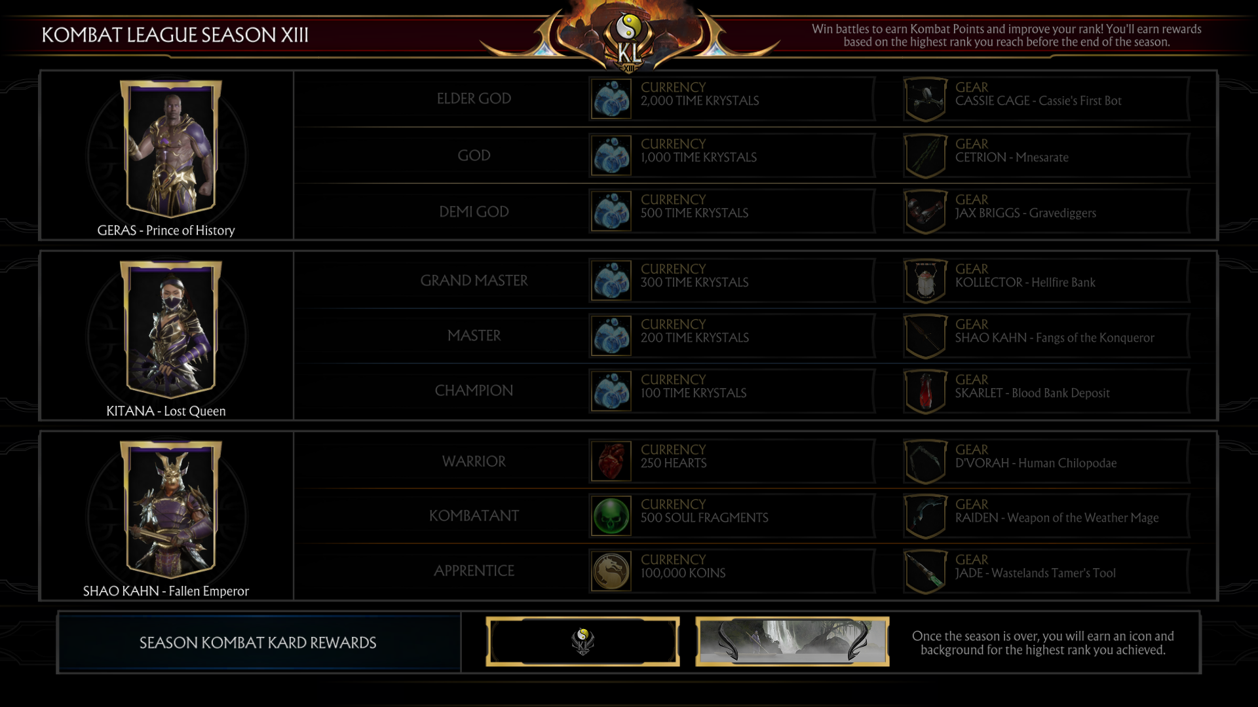Click the Kombat League XIII emblem
Image resolution: width=1258 pixels, height=707 pixels.
(630, 41)
